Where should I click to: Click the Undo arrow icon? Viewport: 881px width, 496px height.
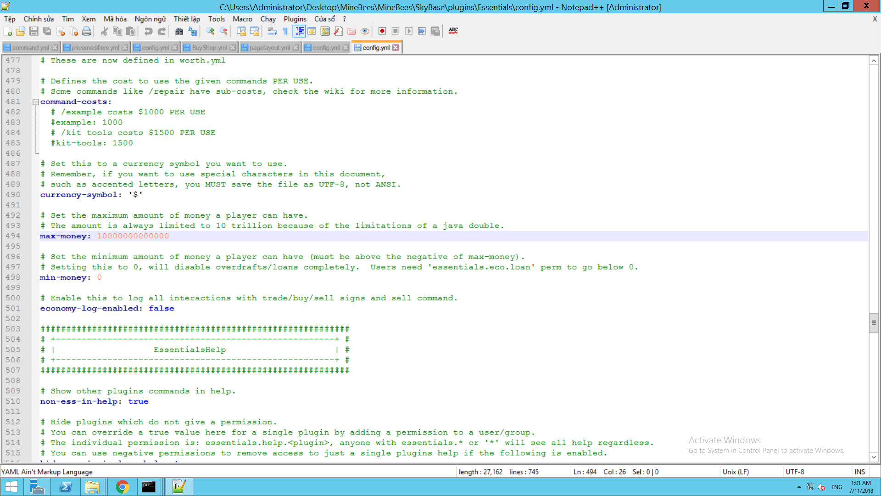pyautogui.click(x=148, y=31)
